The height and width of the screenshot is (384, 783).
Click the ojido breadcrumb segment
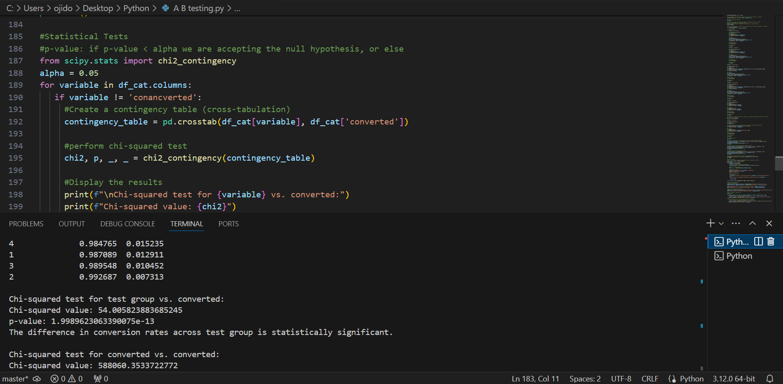[63, 8]
